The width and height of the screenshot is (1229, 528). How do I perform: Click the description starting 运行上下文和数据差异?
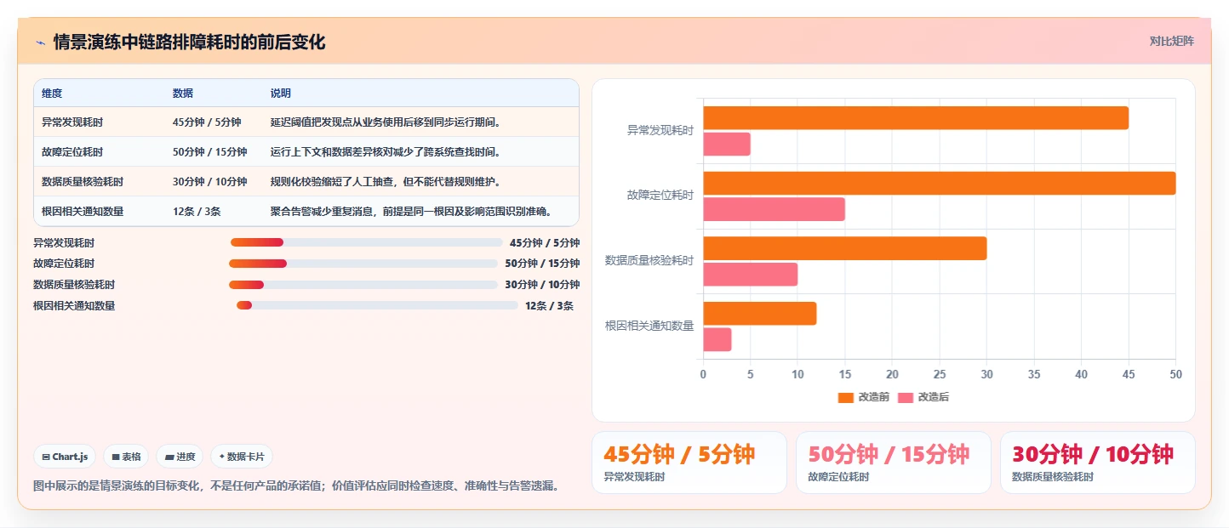[x=386, y=151]
